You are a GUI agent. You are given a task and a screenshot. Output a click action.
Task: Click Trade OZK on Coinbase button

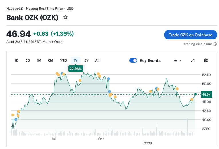pos(190,35)
